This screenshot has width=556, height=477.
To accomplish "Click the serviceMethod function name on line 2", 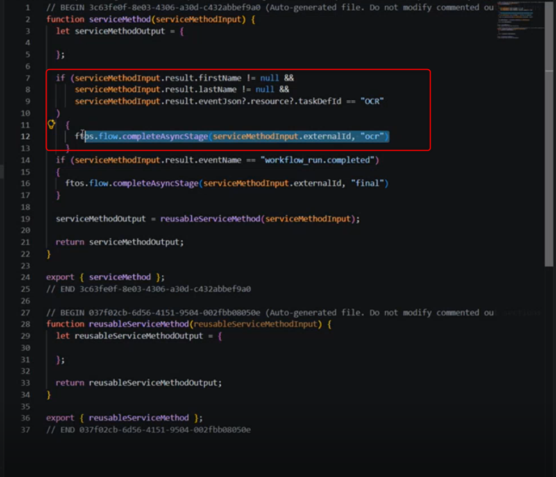I will (120, 19).
